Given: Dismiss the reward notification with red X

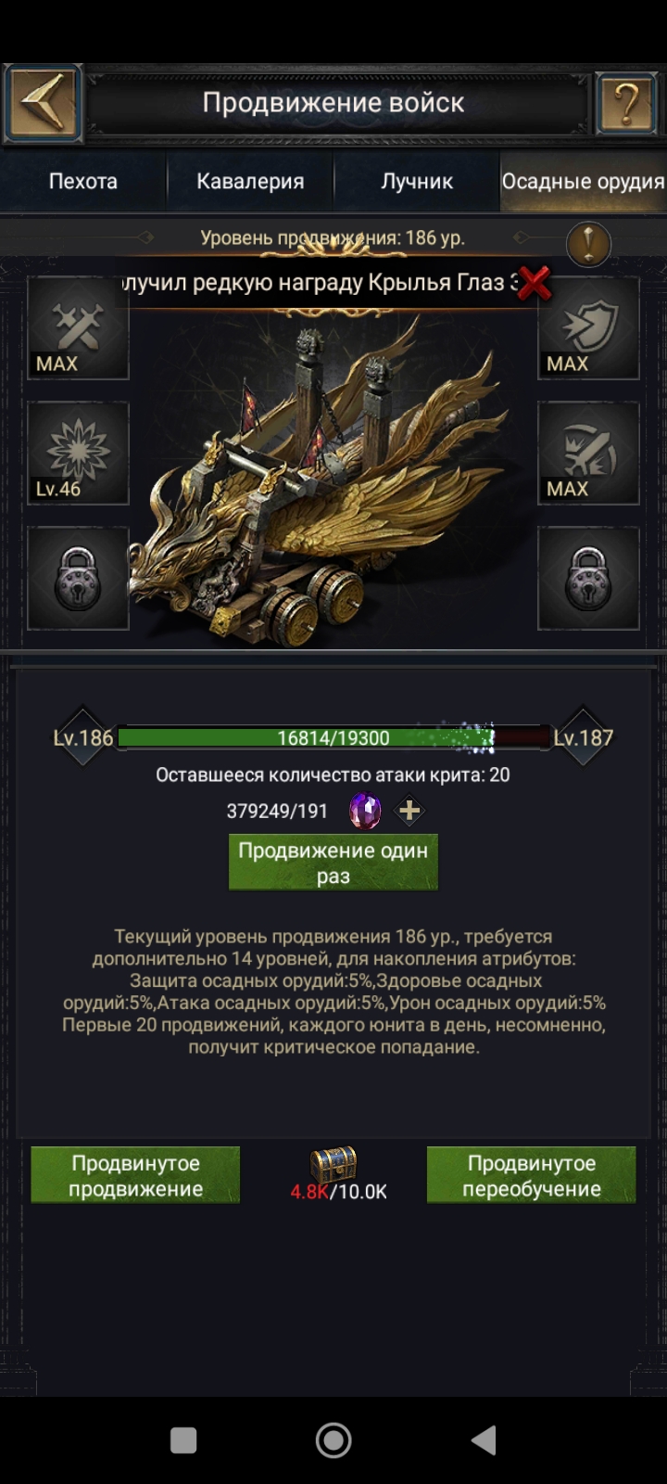Looking at the screenshot, I should [x=534, y=282].
